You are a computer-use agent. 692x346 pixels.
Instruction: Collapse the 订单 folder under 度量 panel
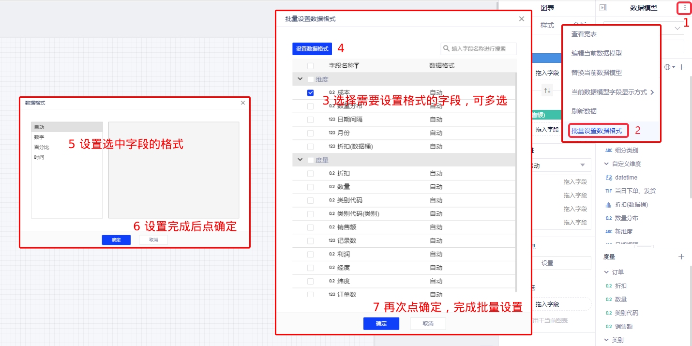(x=606, y=272)
